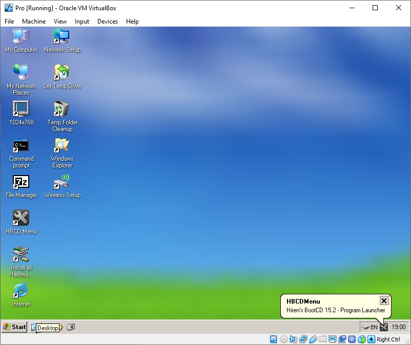
Task: Select Set Temp Drive shortcut
Action: pos(62,77)
